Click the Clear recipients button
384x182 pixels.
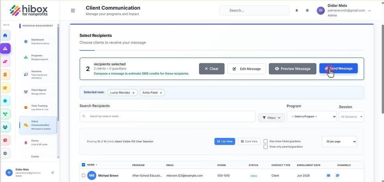pos(211,69)
